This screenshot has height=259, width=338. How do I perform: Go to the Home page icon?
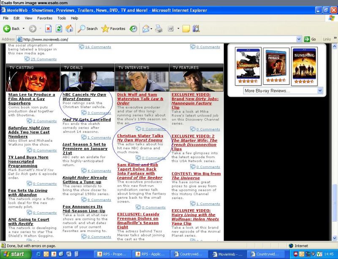pyautogui.click(x=69, y=29)
